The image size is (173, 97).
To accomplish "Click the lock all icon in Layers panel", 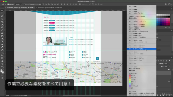I will click(x=169, y=70).
